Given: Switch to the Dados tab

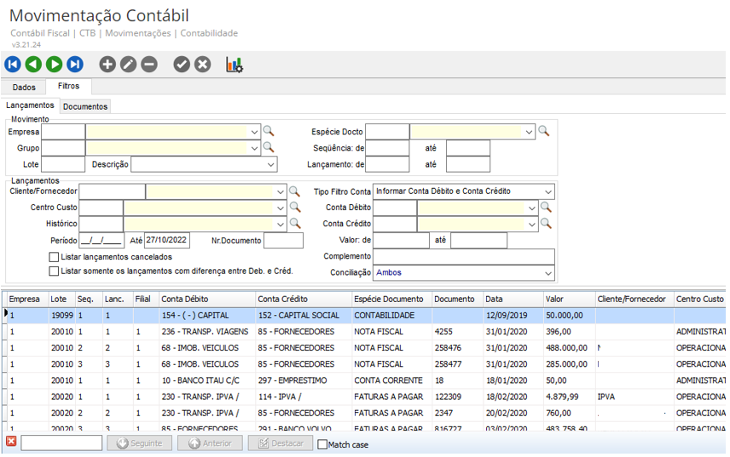Looking at the screenshot, I should click(24, 87).
